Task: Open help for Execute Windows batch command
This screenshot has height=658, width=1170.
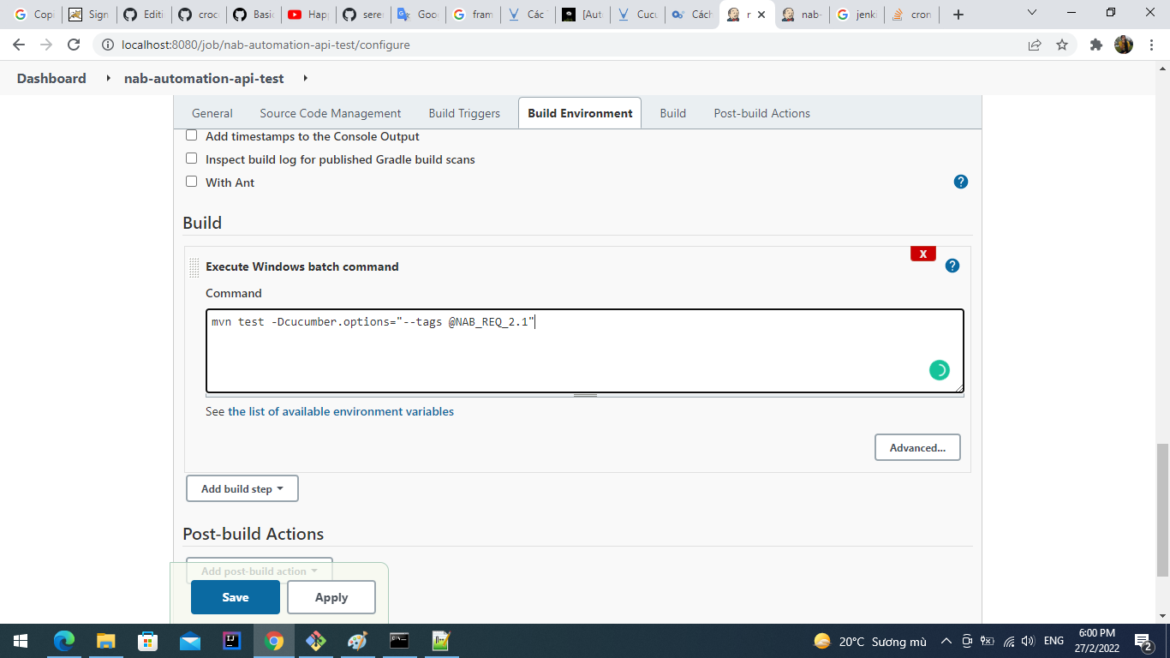Action: click(x=952, y=266)
